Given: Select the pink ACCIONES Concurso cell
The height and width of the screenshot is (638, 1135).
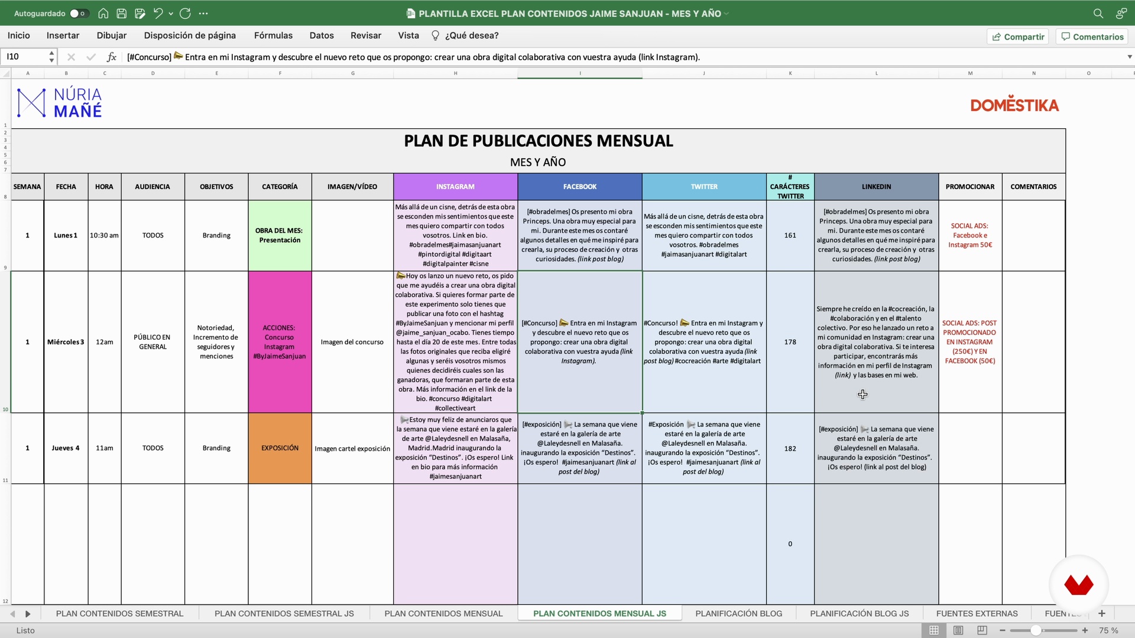Looking at the screenshot, I should [x=280, y=342].
